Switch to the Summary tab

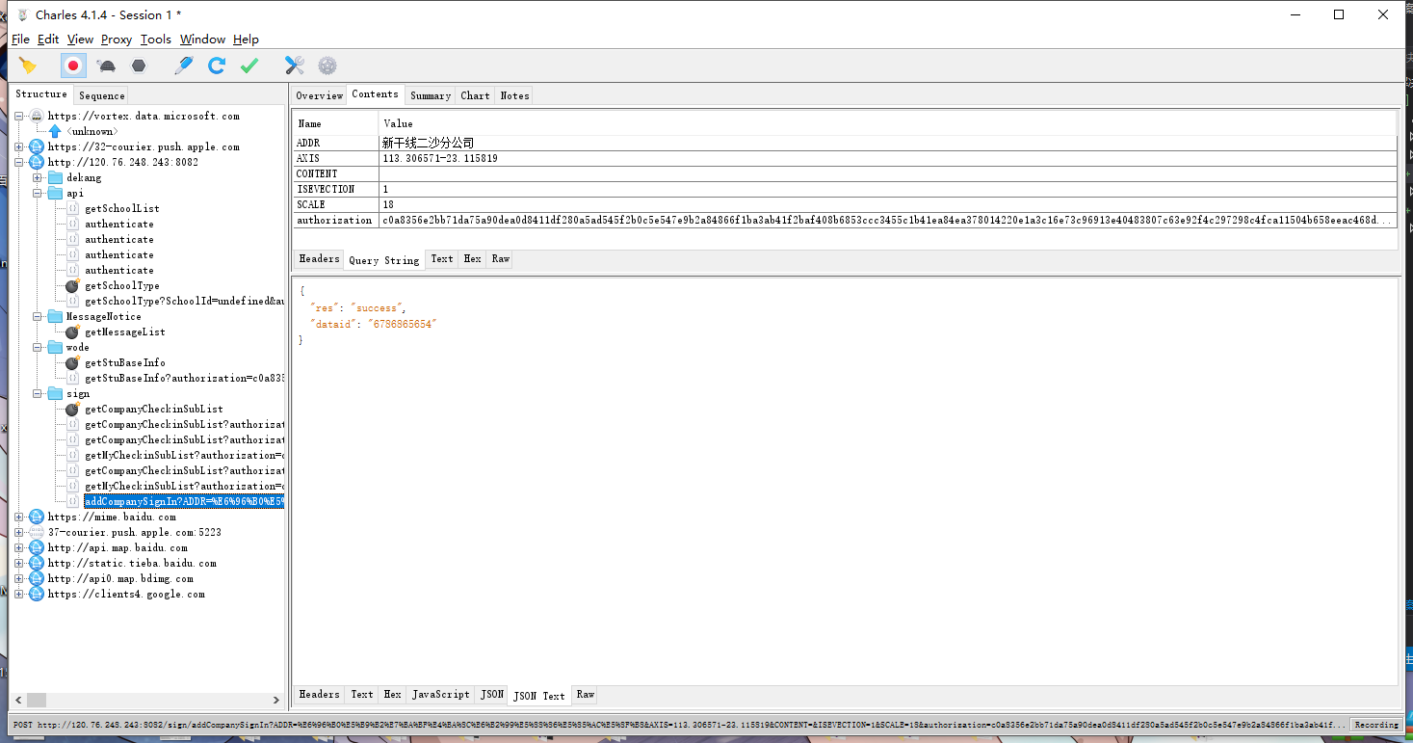click(x=430, y=95)
